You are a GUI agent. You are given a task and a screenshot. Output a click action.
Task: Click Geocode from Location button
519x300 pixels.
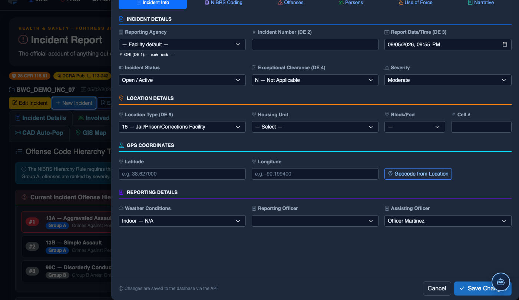pyautogui.click(x=418, y=174)
